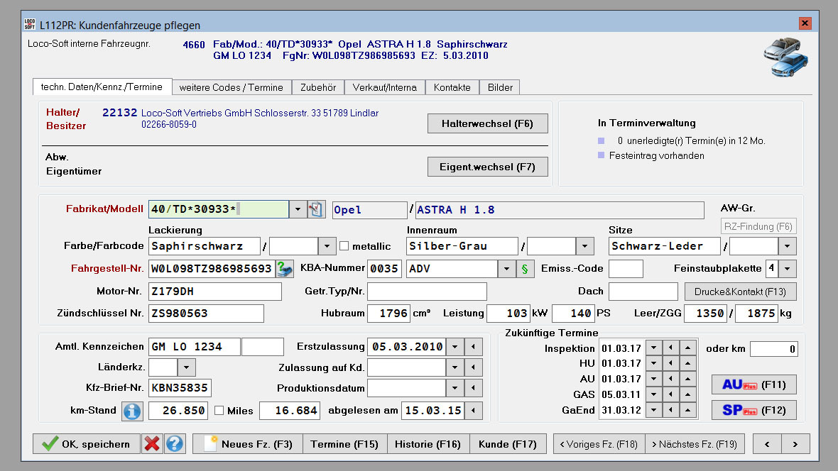Expand the Fabrikat/Modell dropdown
The height and width of the screenshot is (471, 838).
(x=298, y=209)
